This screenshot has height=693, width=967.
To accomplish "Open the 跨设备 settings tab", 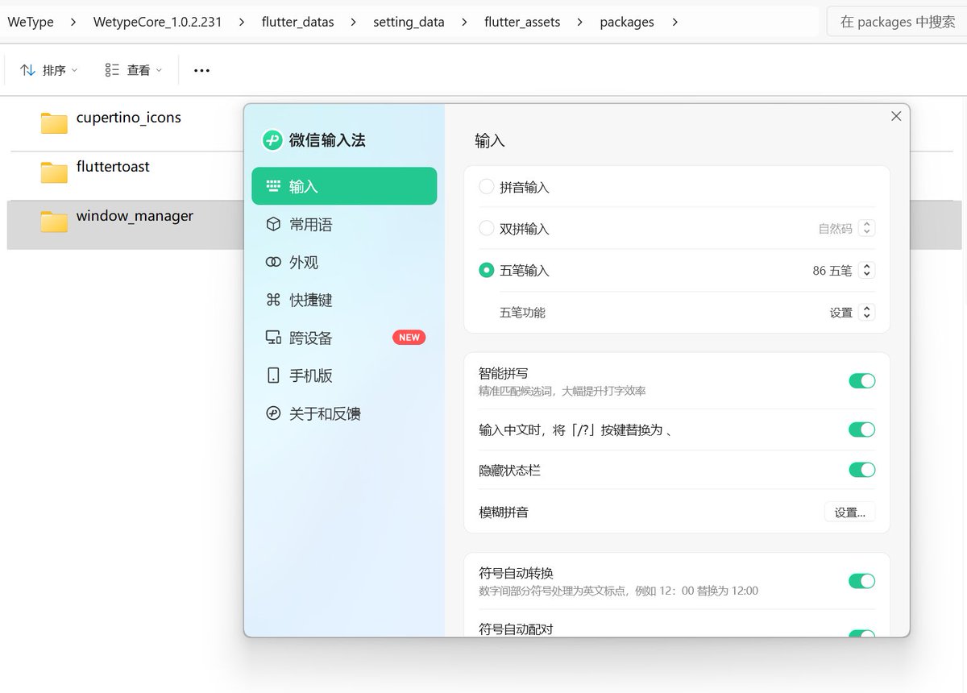I will tap(344, 338).
